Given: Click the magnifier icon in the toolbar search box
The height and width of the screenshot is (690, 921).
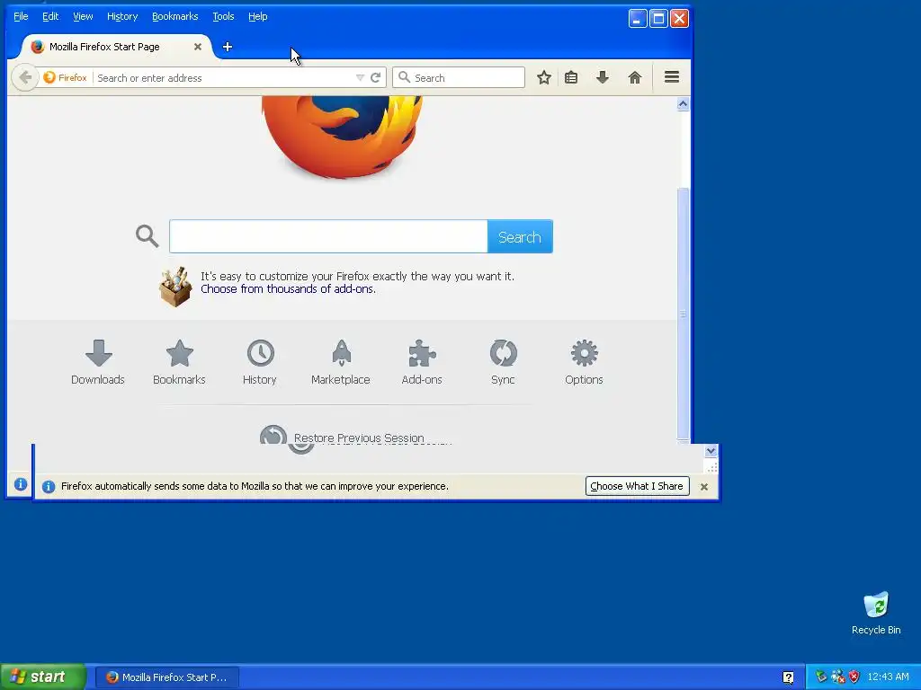Looking at the screenshot, I should tap(404, 77).
